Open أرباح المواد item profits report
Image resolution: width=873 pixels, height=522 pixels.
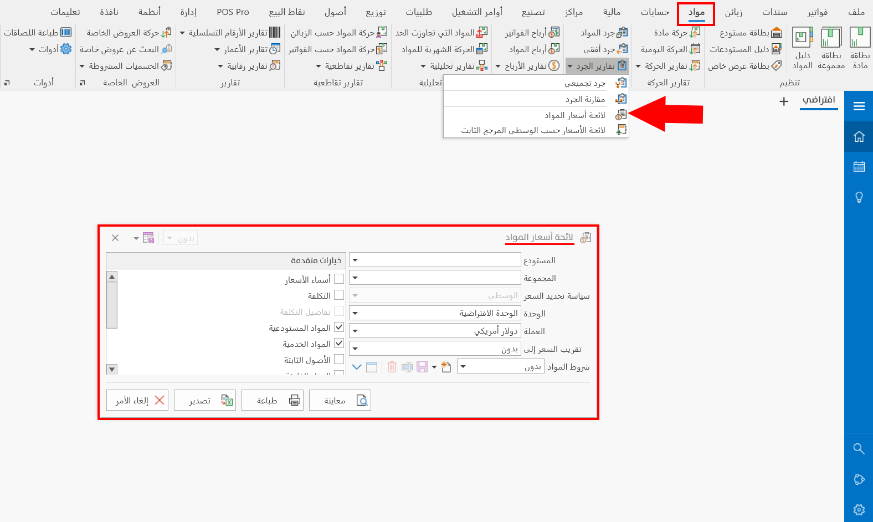[x=534, y=49]
